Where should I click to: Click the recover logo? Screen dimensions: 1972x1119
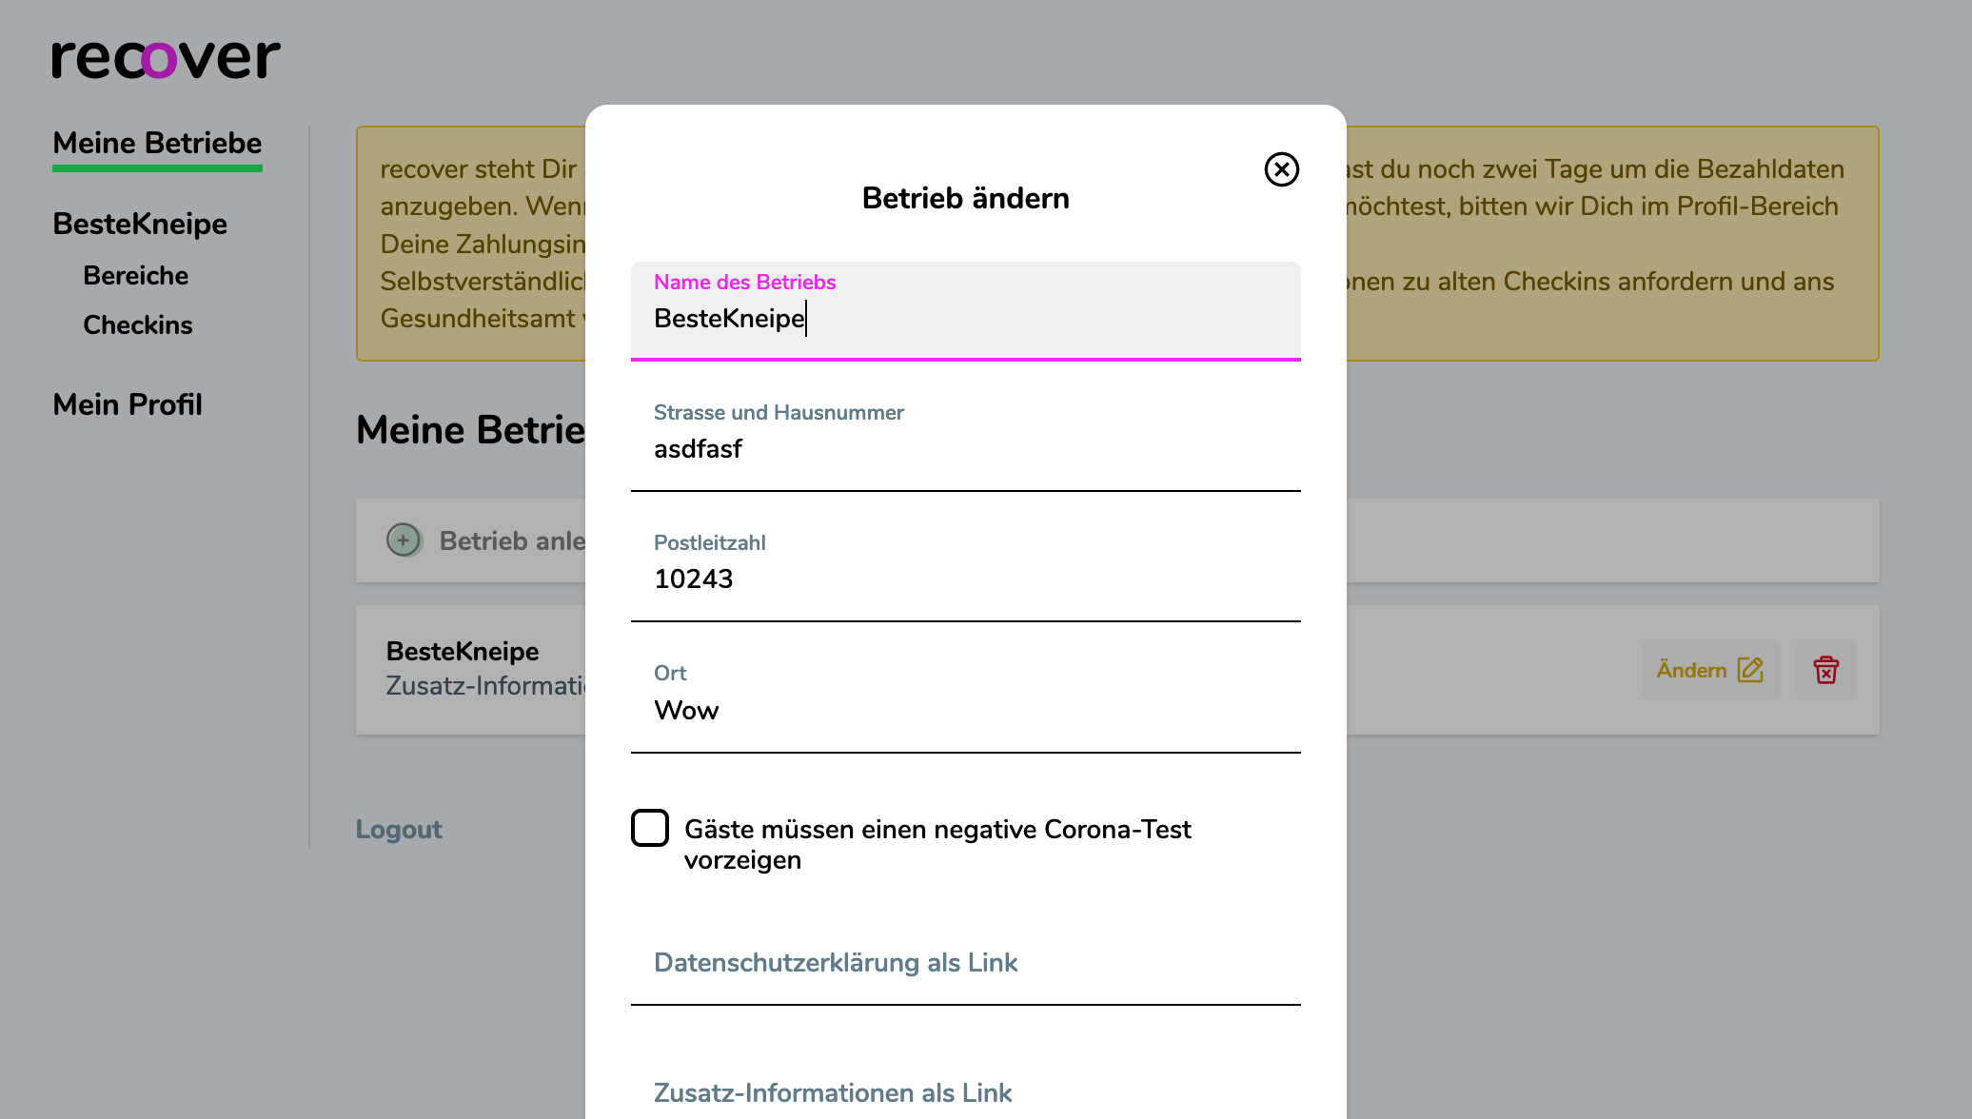click(x=163, y=58)
